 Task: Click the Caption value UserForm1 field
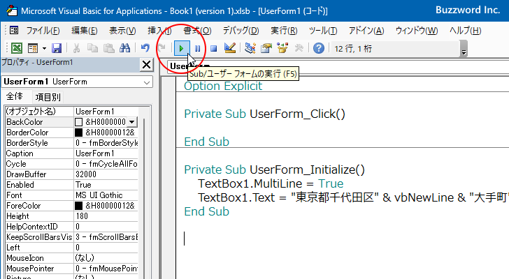pos(106,153)
